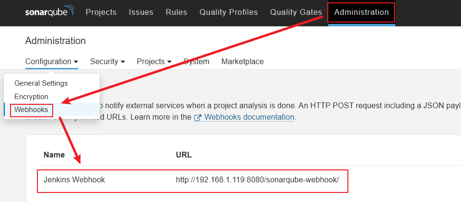
Task: Select Administration in the top navigation
Action: [361, 12]
